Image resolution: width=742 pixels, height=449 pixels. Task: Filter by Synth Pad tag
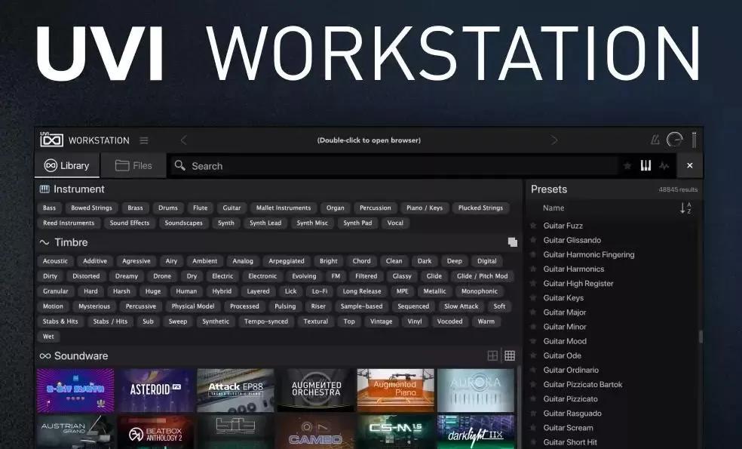pyautogui.click(x=357, y=223)
